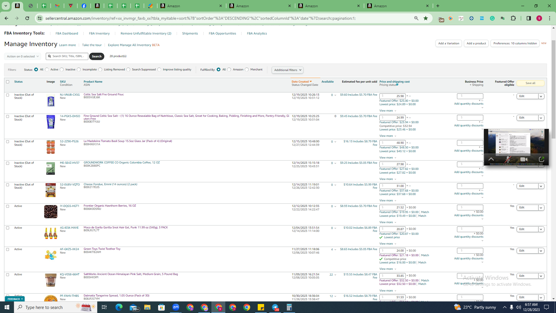Open Preferences: 10 columns hidden
Image resolution: width=556 pixels, height=313 pixels.
[x=515, y=43]
